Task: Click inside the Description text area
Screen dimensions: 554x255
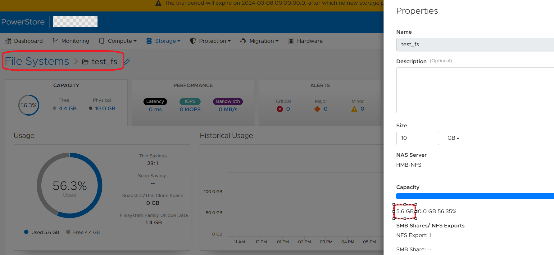Action: click(475, 90)
